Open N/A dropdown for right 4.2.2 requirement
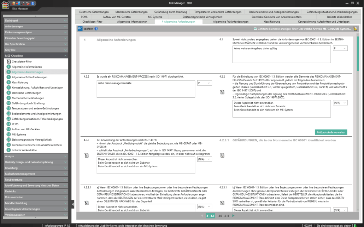This screenshot has height=227, width=364. (340, 103)
